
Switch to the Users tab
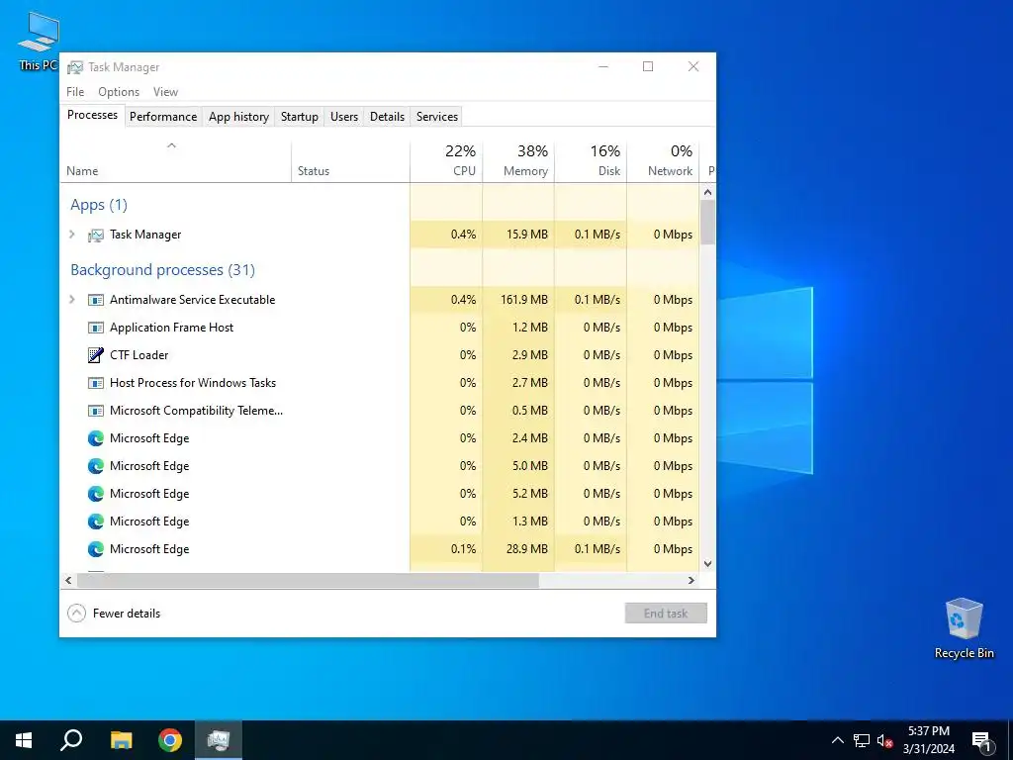(x=343, y=117)
